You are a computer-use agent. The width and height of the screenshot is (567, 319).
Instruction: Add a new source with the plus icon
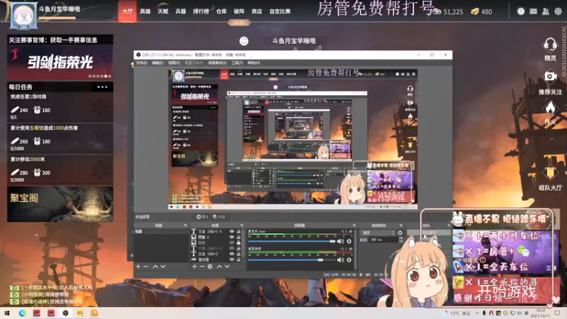click(194, 267)
